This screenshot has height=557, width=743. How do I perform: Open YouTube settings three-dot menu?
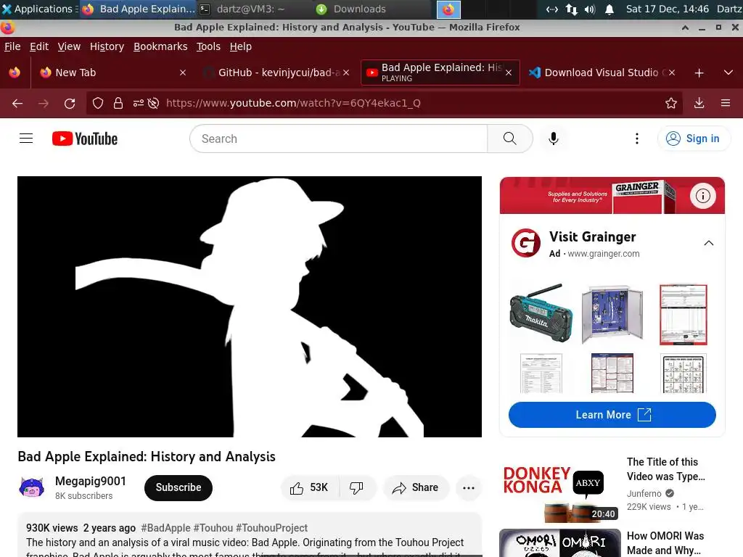click(637, 139)
